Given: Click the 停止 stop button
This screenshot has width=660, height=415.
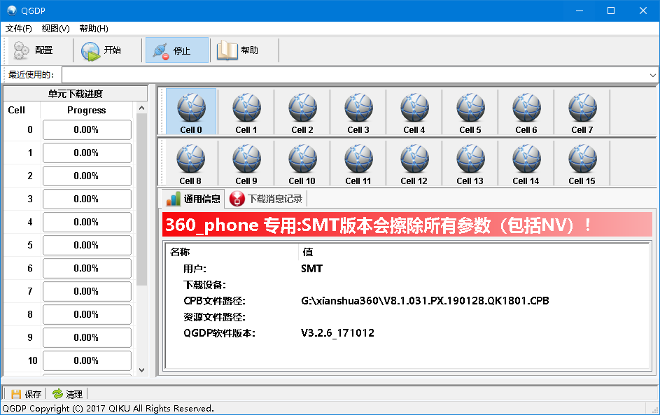Looking at the screenshot, I should pos(177,50).
